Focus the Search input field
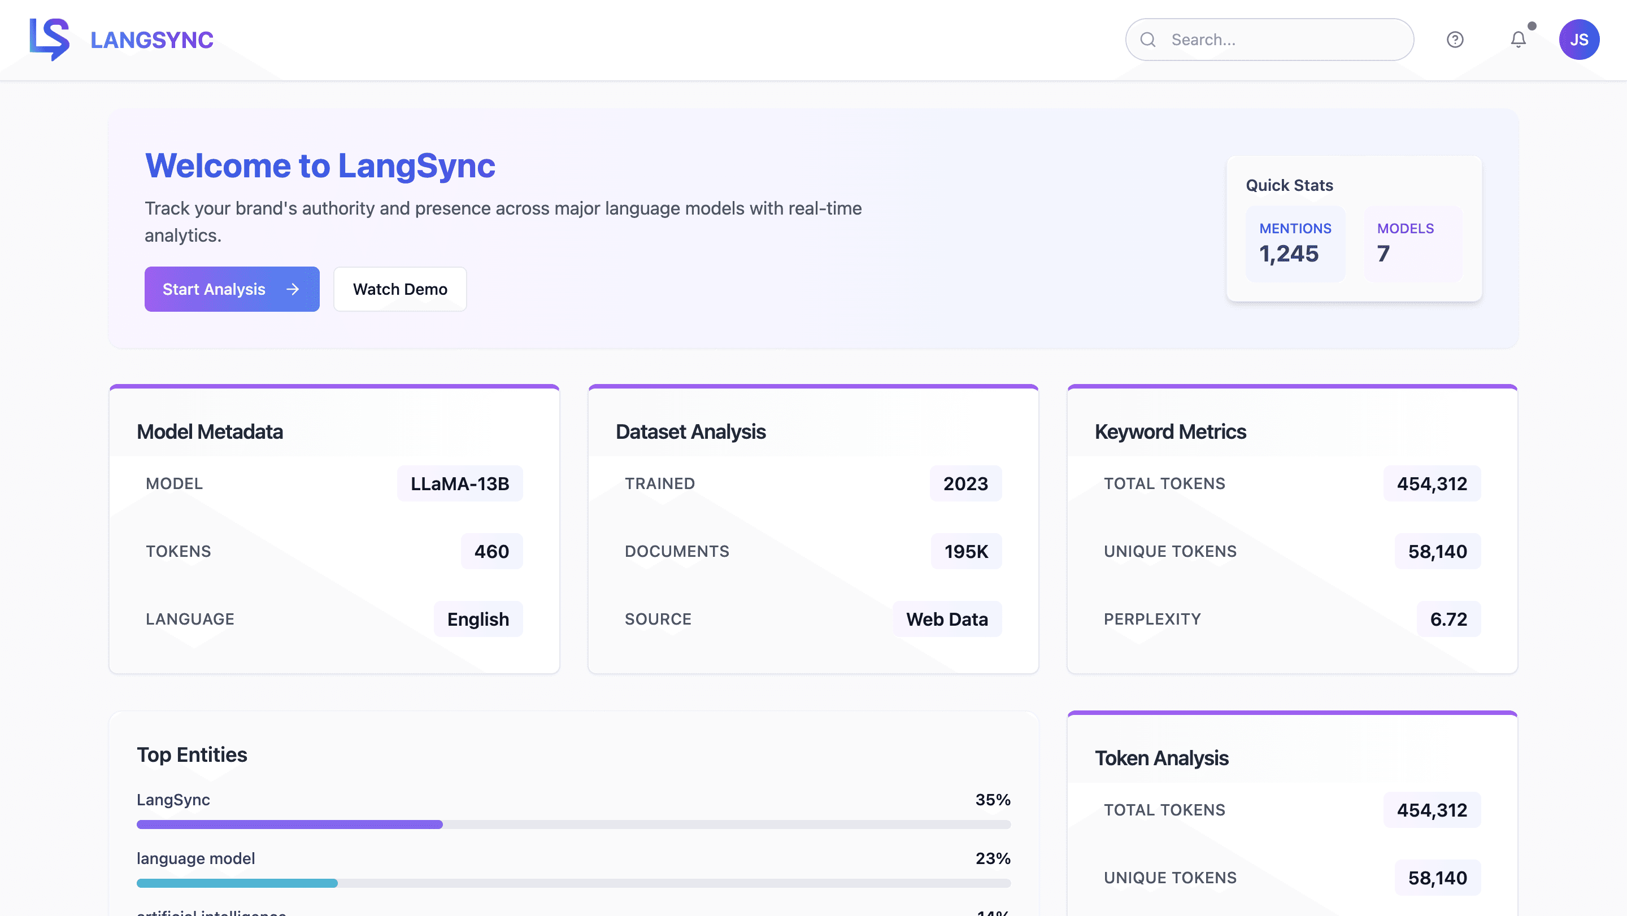The image size is (1627, 916). (x=1269, y=40)
